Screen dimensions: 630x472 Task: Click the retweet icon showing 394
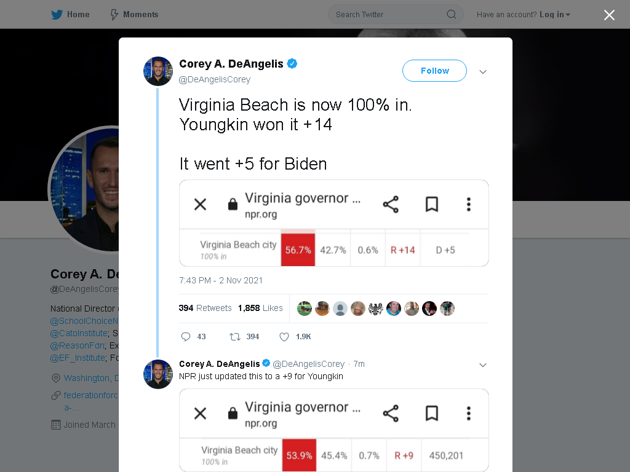pos(235,337)
